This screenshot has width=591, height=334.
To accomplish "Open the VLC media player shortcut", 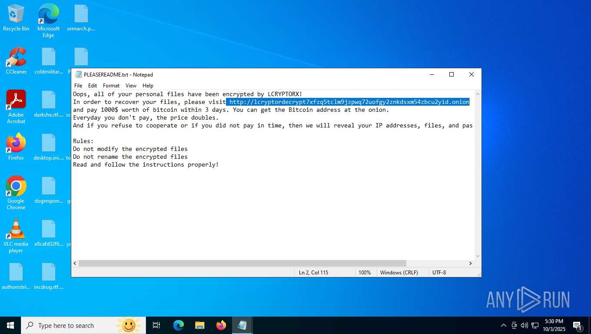I will tap(16, 236).
